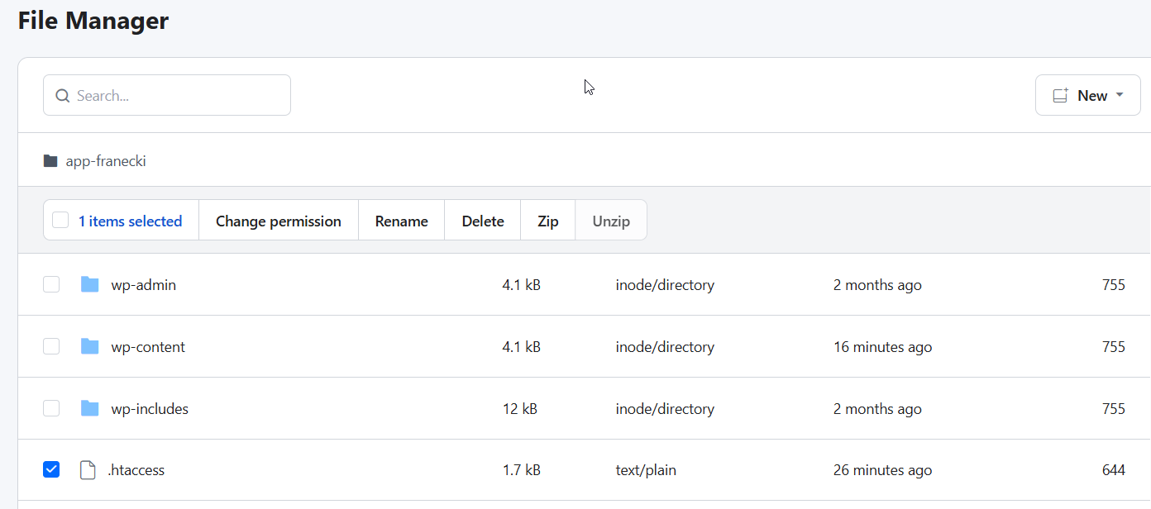Image resolution: width=1151 pixels, height=509 pixels.
Task: Focus the Search input field
Action: [178, 96]
